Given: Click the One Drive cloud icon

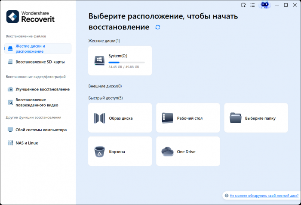Looking at the screenshot, I should (x=167, y=151).
